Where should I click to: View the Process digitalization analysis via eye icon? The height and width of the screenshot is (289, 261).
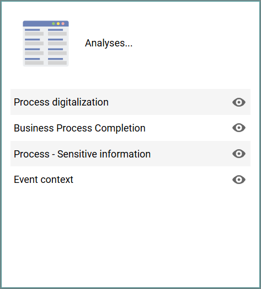tap(239, 102)
